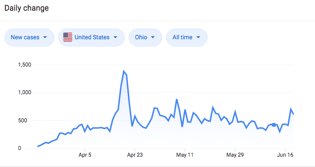315x167 pixels.
Task: Select the highlighted data point dot on chart
Action: pyautogui.click(x=274, y=125)
